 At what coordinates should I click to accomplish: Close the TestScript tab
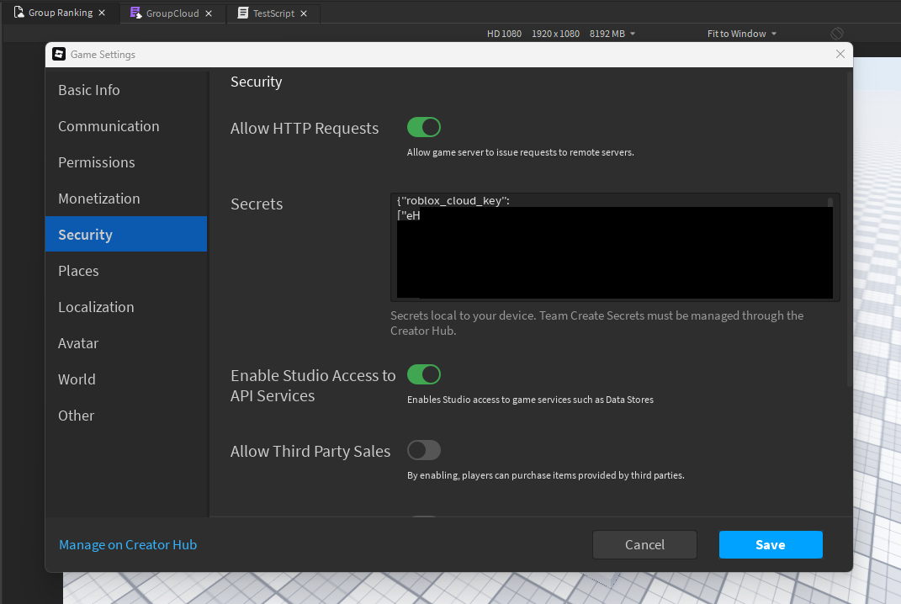point(304,13)
